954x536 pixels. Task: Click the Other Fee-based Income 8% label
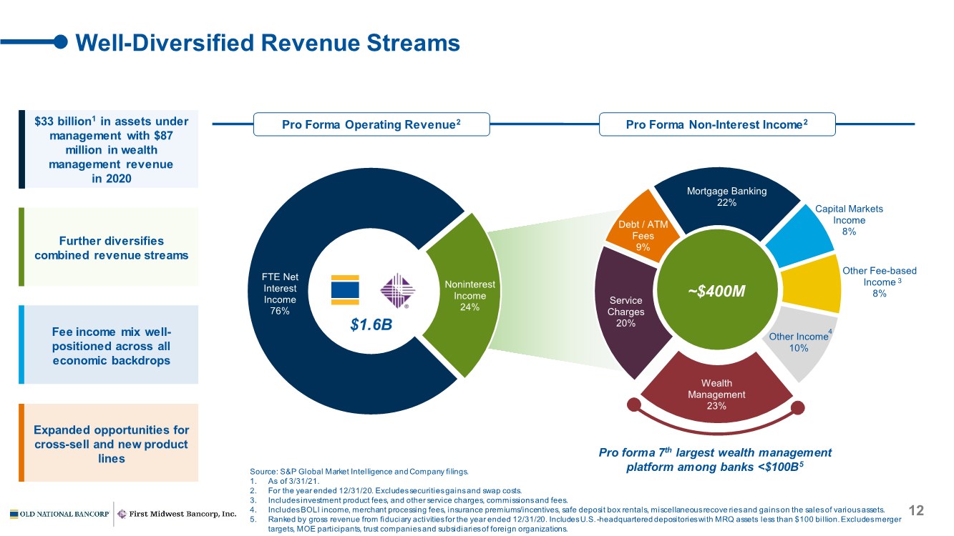[879, 282]
